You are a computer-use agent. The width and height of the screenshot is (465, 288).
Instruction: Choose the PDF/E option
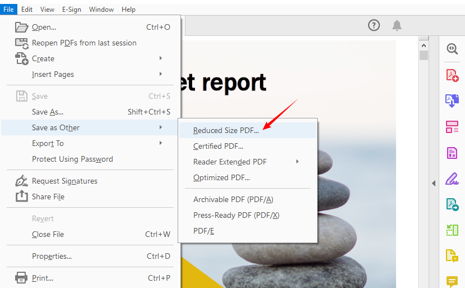click(248, 231)
